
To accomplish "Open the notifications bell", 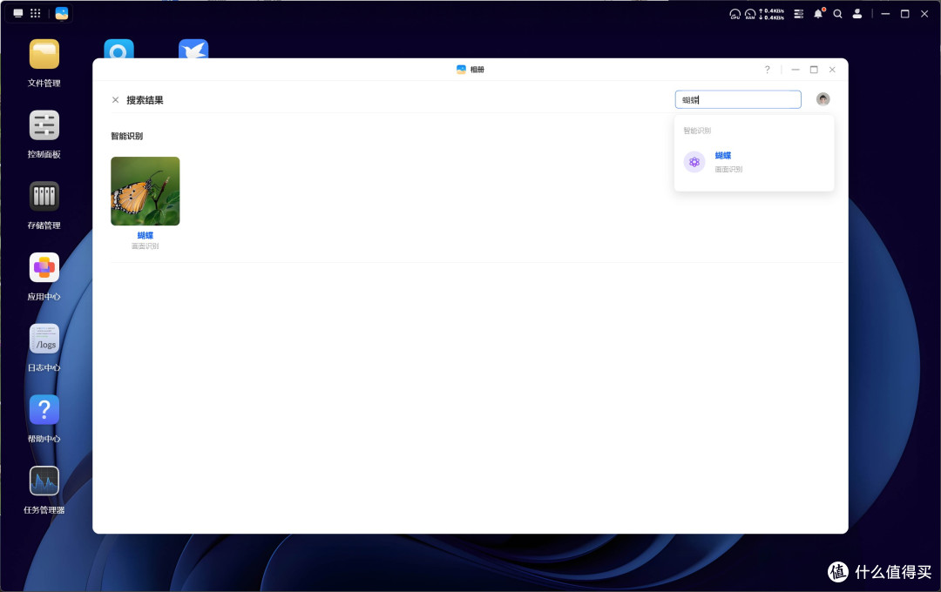I will click(x=818, y=13).
